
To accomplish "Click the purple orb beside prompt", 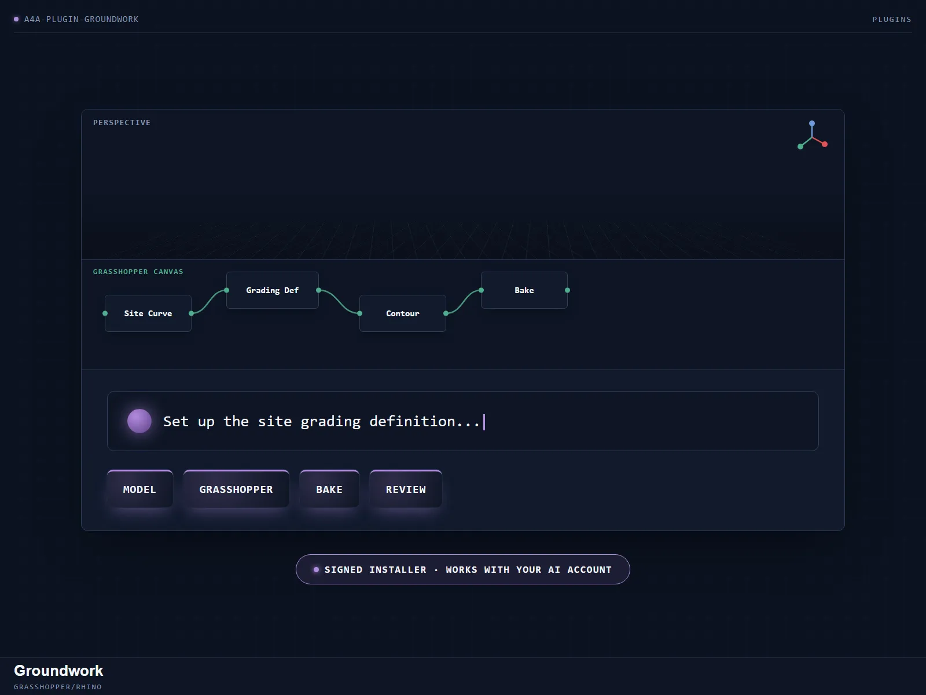I will pos(139,421).
